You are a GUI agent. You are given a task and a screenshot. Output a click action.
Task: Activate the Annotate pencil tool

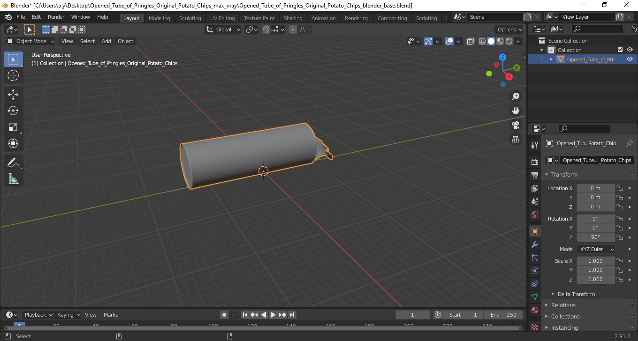tap(13, 163)
